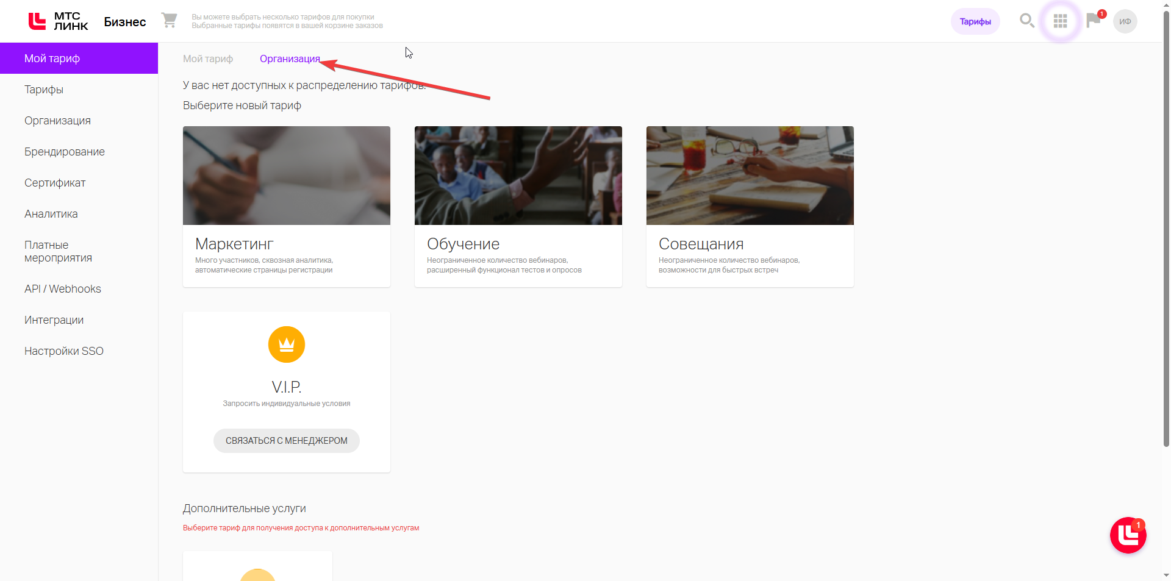Open Организация in sidebar
Screen dimensions: 1171x581
(79, 121)
